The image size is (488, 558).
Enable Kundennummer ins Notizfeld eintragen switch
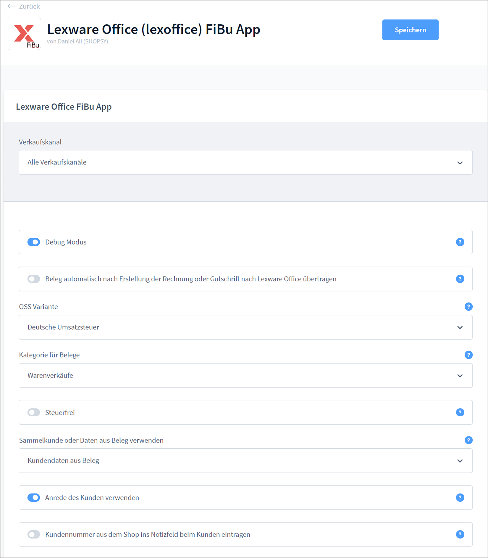(34, 534)
